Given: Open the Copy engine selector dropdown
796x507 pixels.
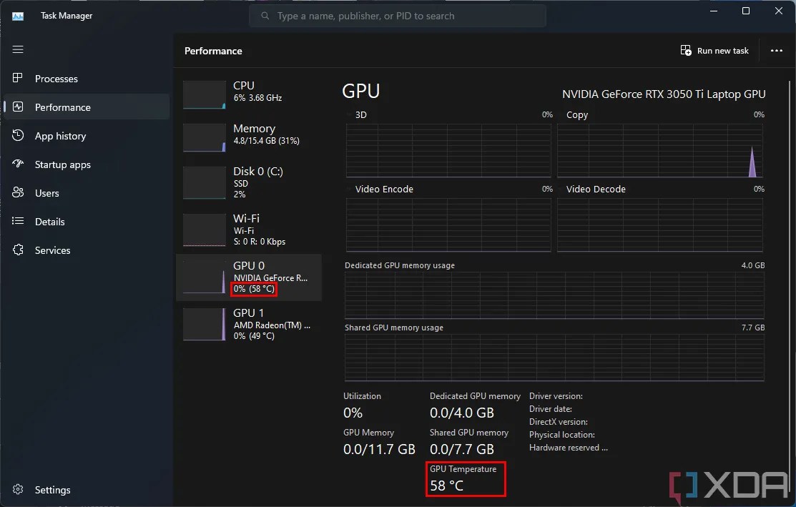Looking at the screenshot, I should (x=577, y=114).
